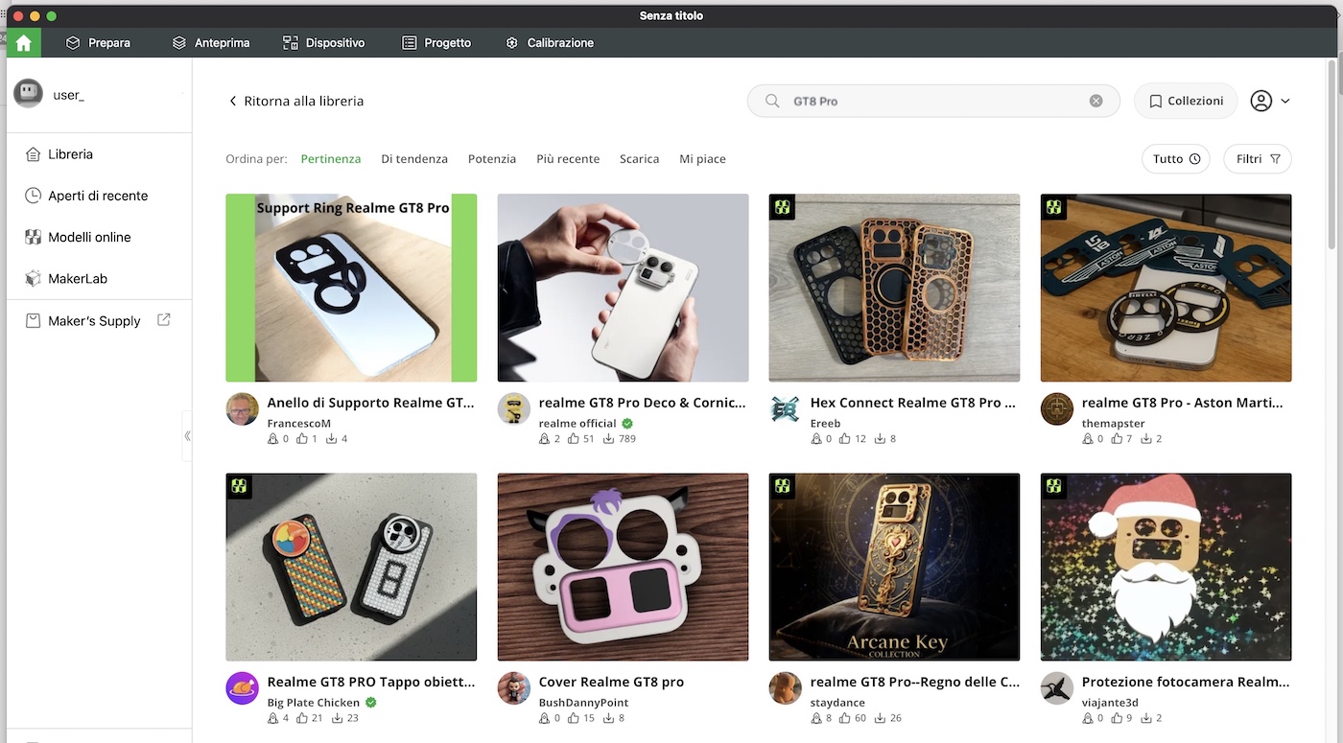Viewport: 1343px width, 743px height.
Task: Click the back arrow beside Ritorna alla libreria
Action: [232, 101]
